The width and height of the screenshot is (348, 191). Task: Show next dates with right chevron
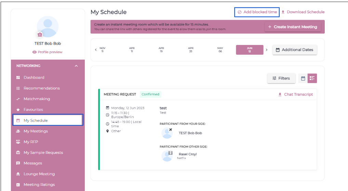[x=267, y=50]
